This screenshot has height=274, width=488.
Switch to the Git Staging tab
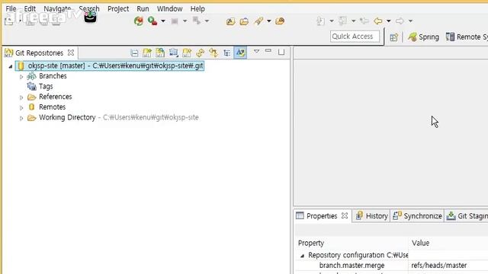[467, 216]
